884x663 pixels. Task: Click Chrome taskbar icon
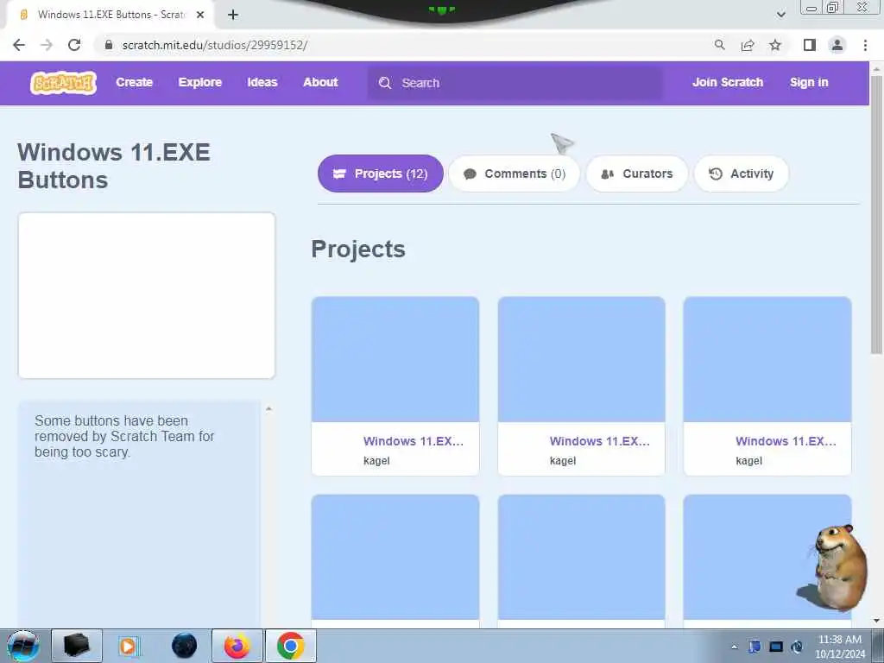click(x=290, y=646)
